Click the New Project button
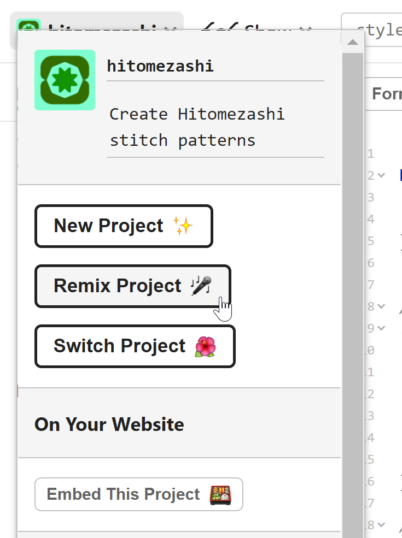 pos(123,226)
